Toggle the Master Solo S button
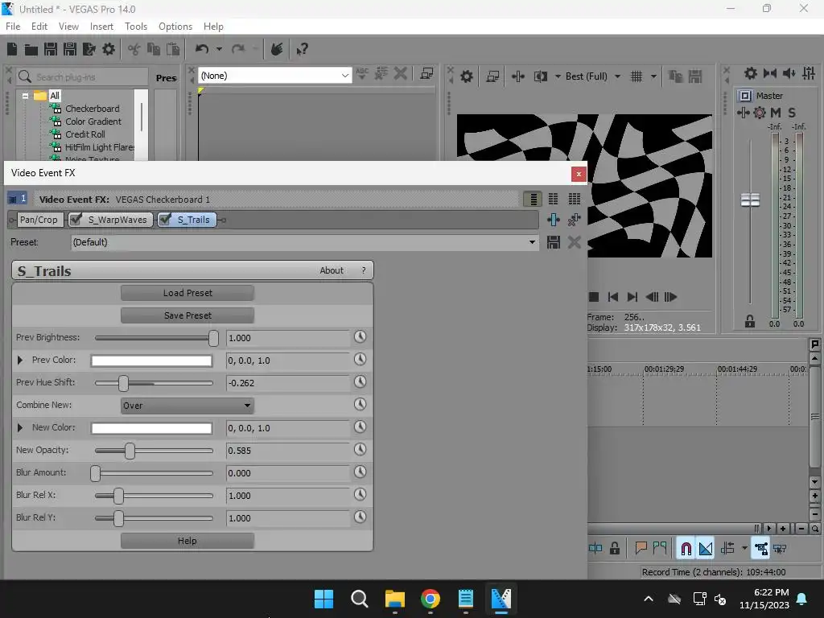The image size is (824, 618). (792, 113)
